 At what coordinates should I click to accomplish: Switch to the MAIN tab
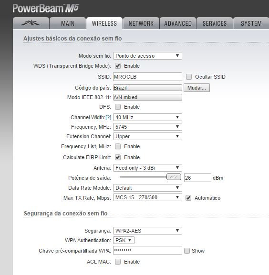click(68, 23)
